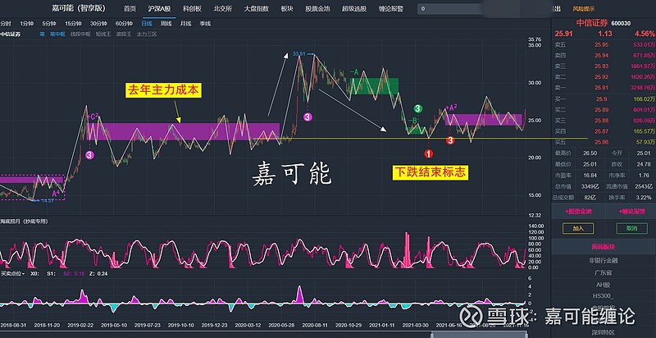The image size is (656, 338).
Task: Open the 非银行金融 sector link
Action: coord(603,260)
